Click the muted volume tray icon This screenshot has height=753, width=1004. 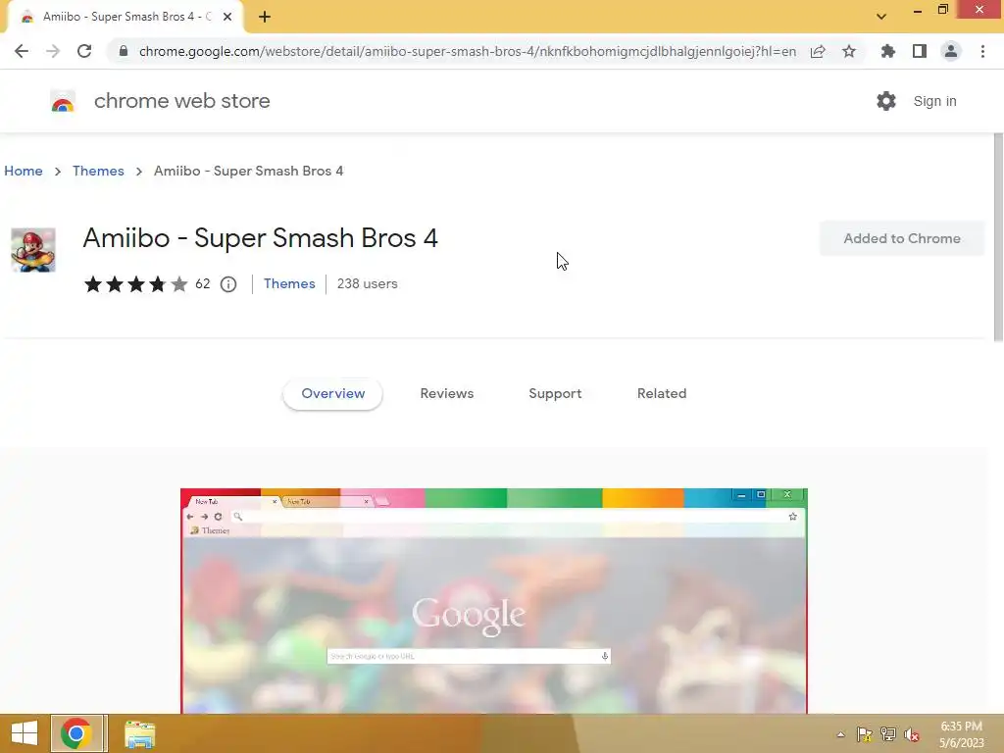(x=912, y=734)
